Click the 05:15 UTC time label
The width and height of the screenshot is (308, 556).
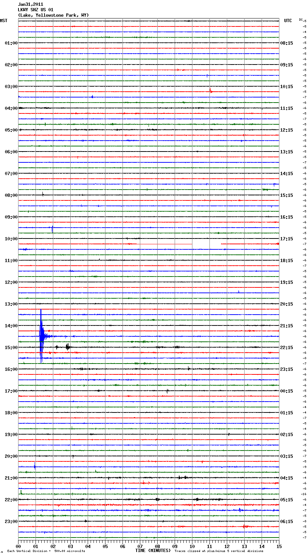pos(287,500)
